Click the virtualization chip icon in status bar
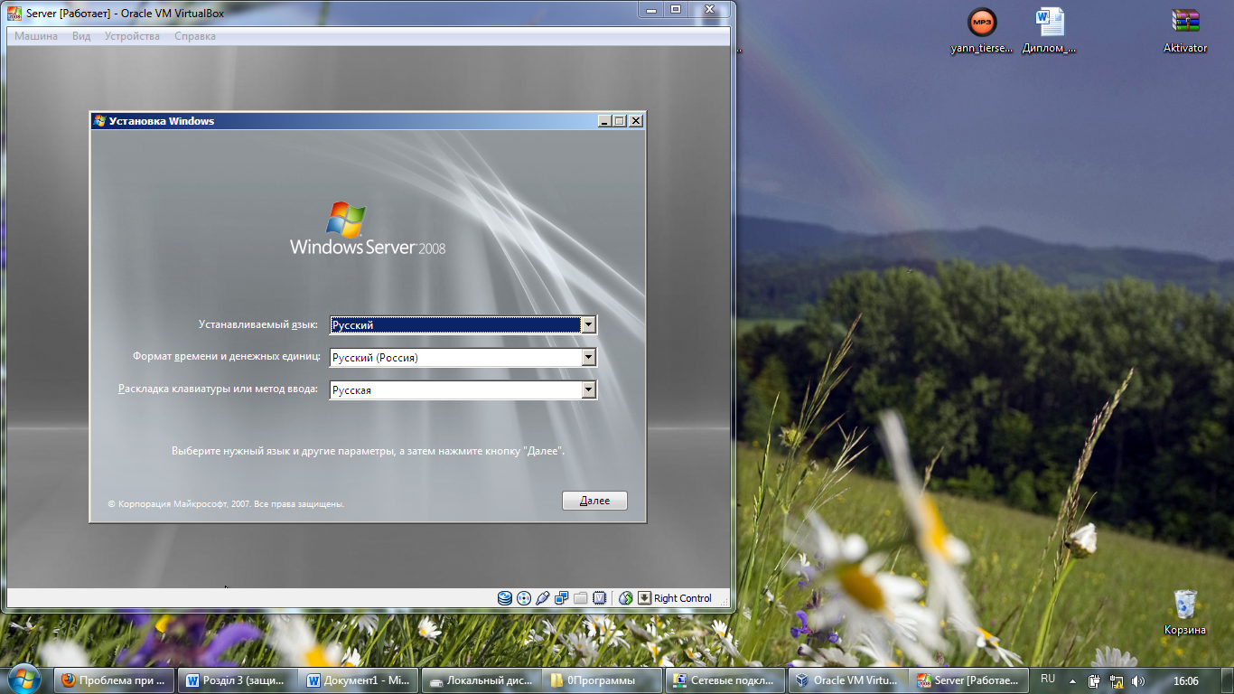The image size is (1234, 694). (x=599, y=598)
